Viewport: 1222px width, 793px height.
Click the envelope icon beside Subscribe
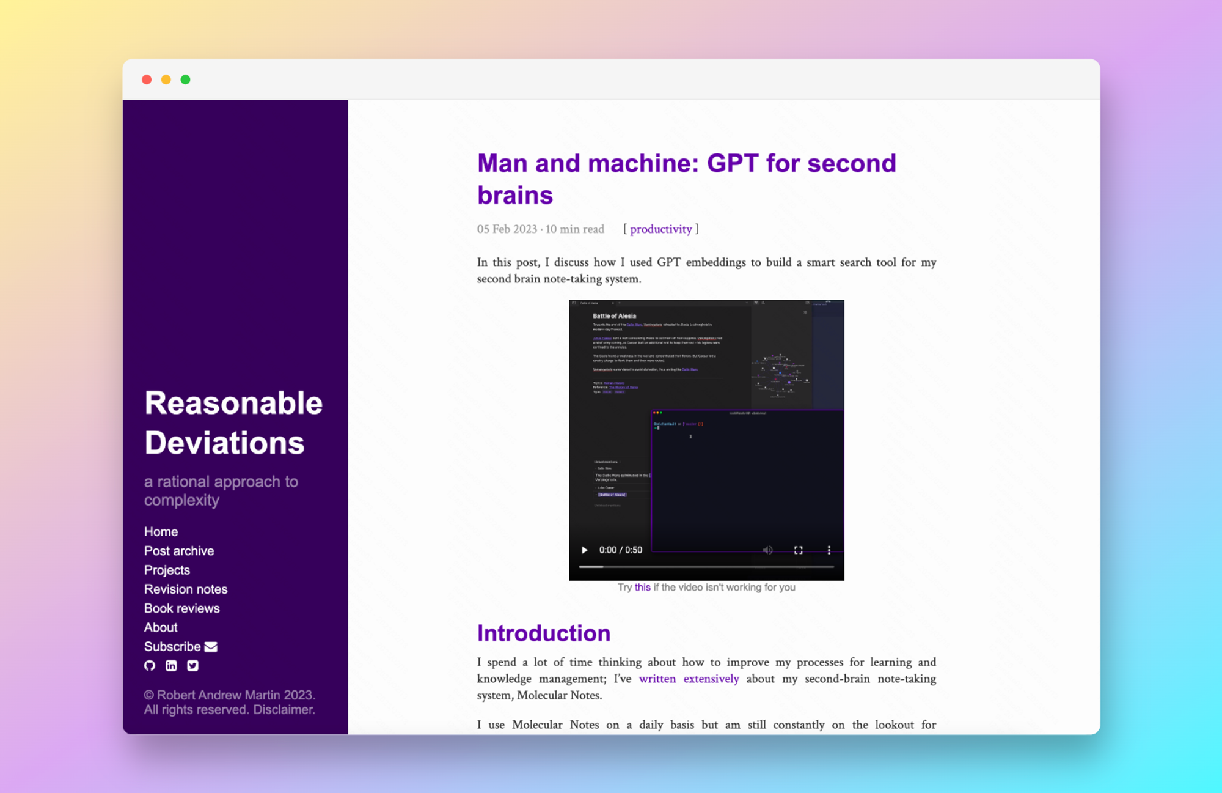[211, 647]
